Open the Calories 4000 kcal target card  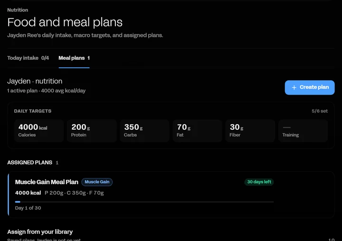(x=39, y=131)
